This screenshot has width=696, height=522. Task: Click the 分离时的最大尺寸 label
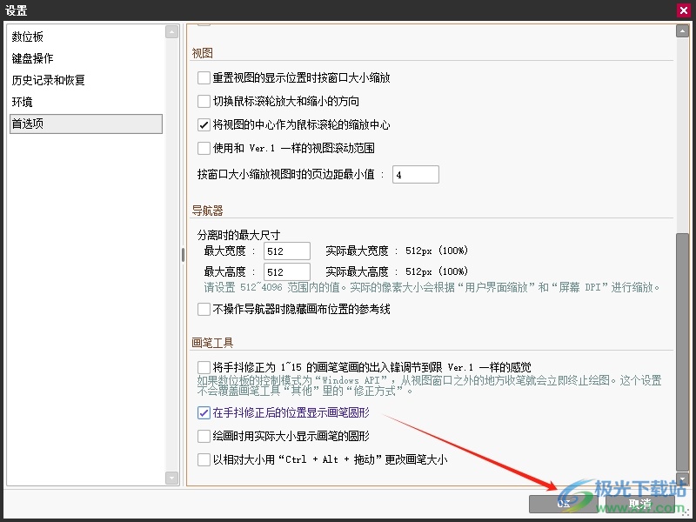click(x=238, y=235)
